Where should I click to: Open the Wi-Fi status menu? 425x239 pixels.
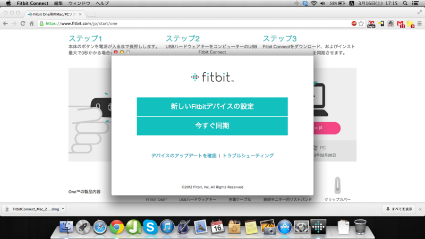tap(314, 3)
